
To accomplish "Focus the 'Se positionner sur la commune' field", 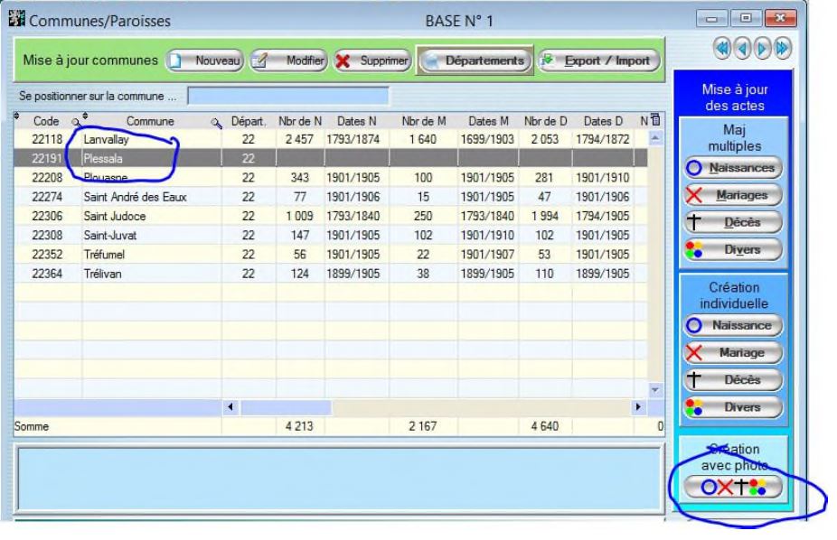I will (287, 96).
